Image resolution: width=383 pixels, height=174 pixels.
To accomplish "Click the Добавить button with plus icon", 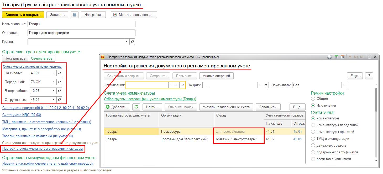I will [x=117, y=107].
